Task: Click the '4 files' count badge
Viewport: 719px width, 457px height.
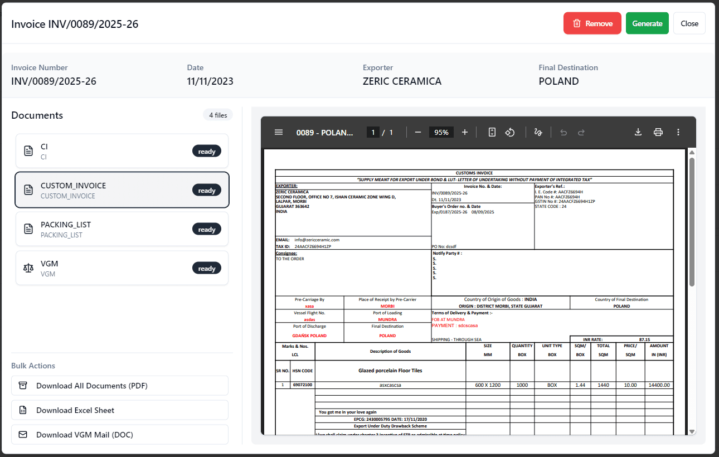Action: point(218,115)
